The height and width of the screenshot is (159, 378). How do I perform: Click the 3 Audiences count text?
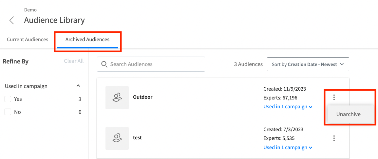248,64
